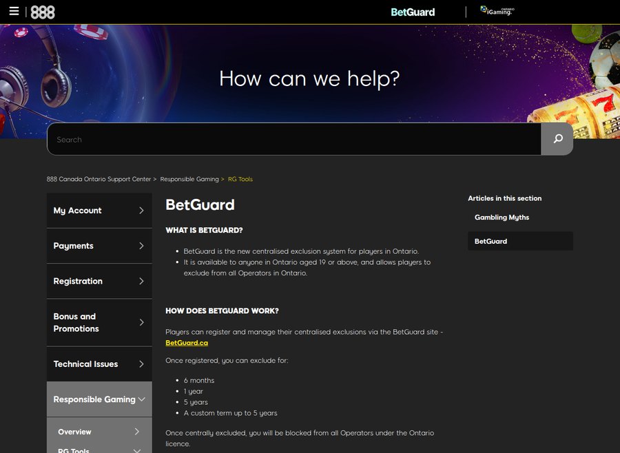
Task: Expand the Overview chevron
Action: coord(137,432)
